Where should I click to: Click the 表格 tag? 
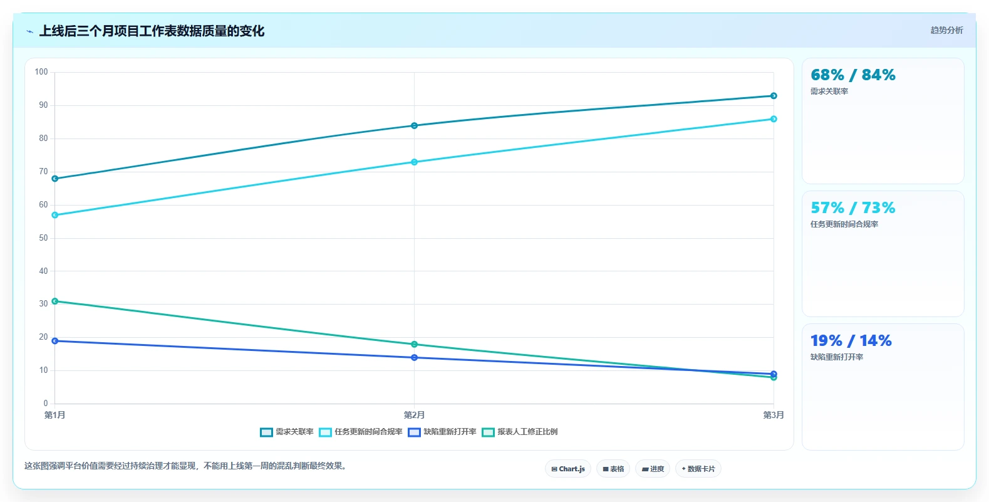tap(613, 469)
